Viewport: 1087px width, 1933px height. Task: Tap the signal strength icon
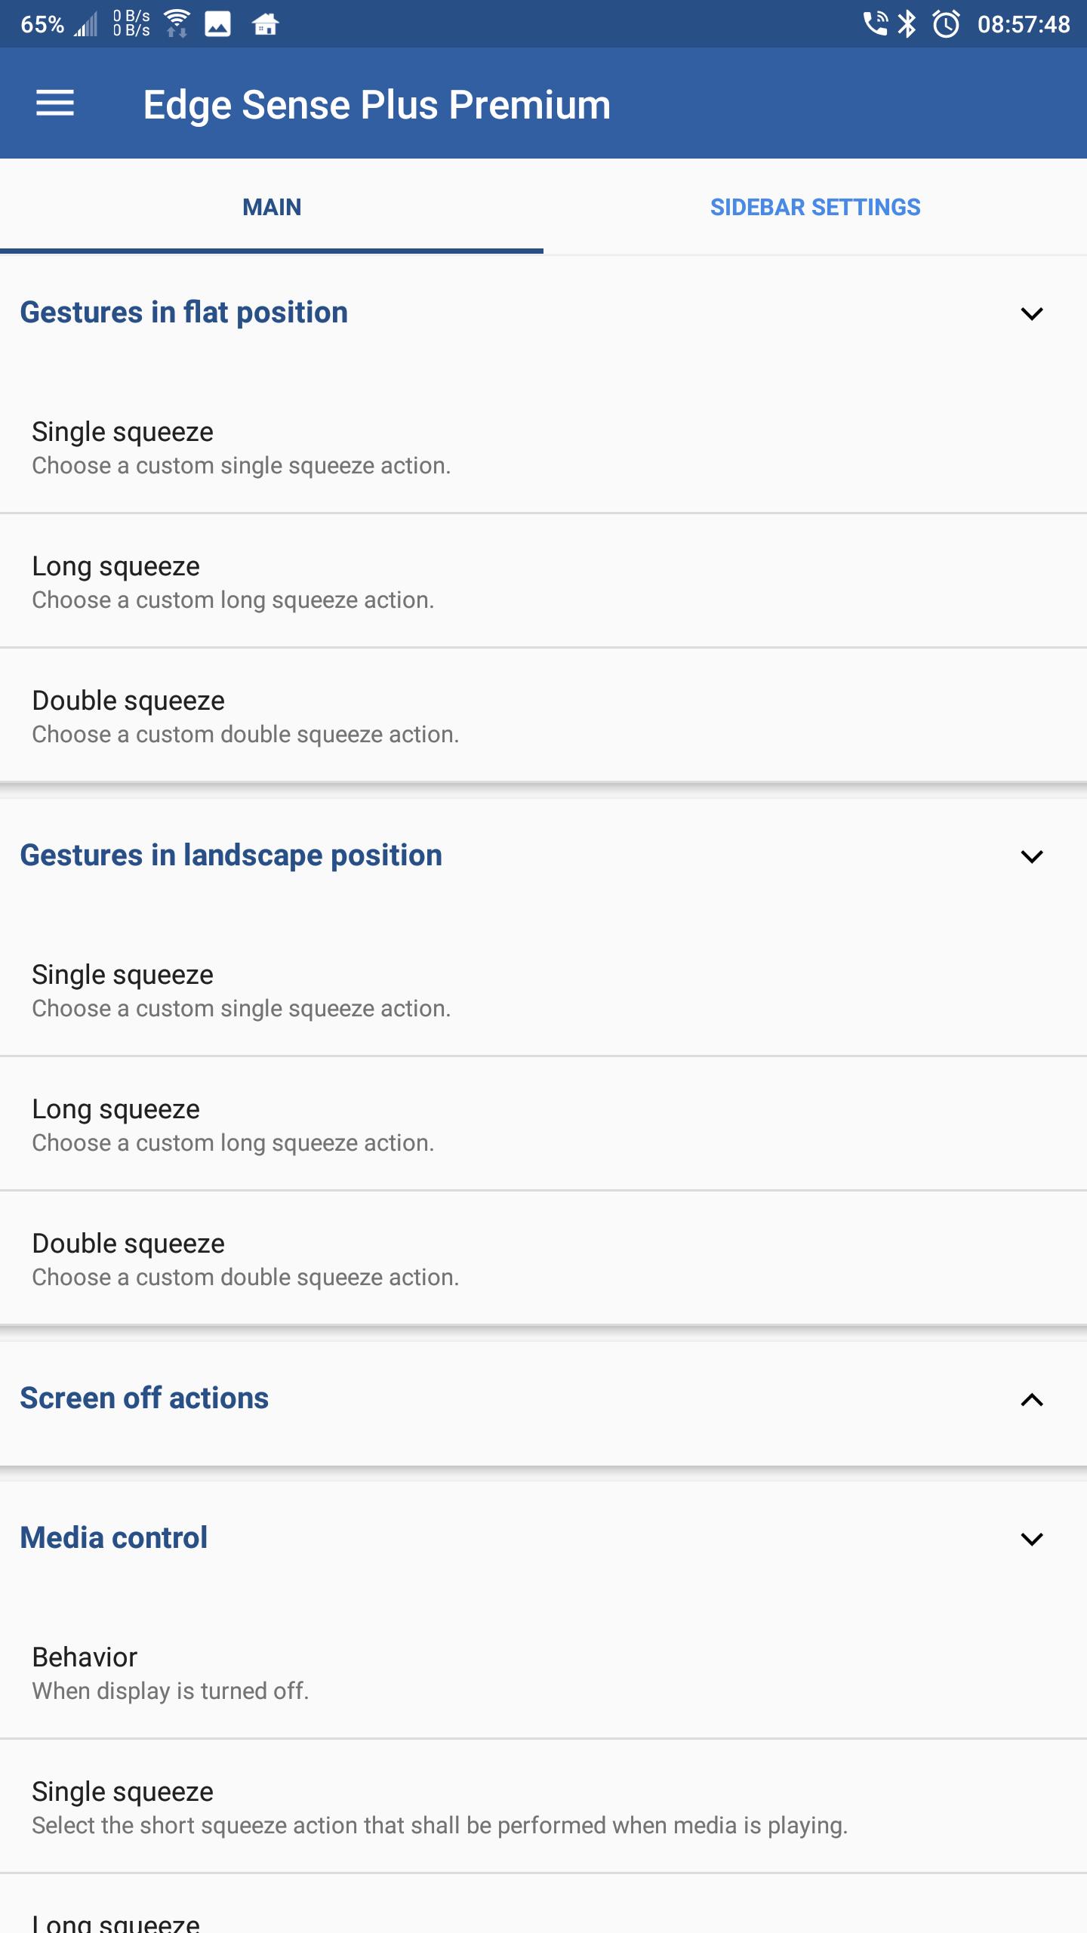click(86, 24)
